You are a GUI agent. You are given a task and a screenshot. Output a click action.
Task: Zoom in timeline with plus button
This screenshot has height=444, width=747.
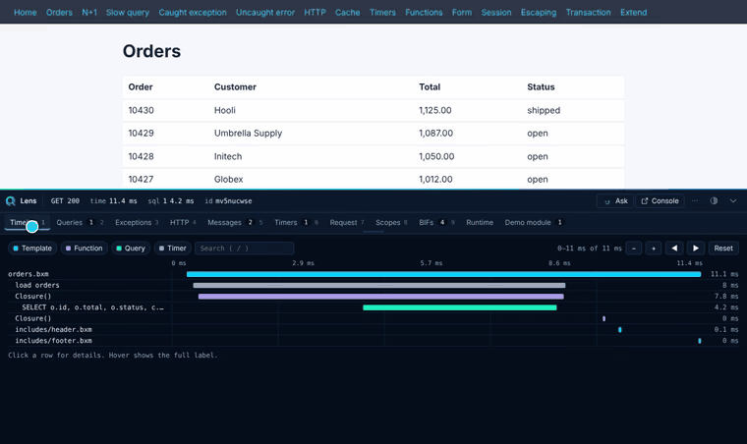coord(654,248)
